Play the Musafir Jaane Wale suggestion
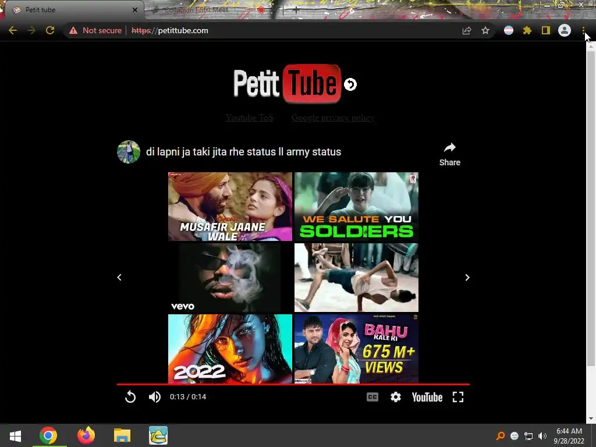This screenshot has width=596, height=447. tap(230, 207)
